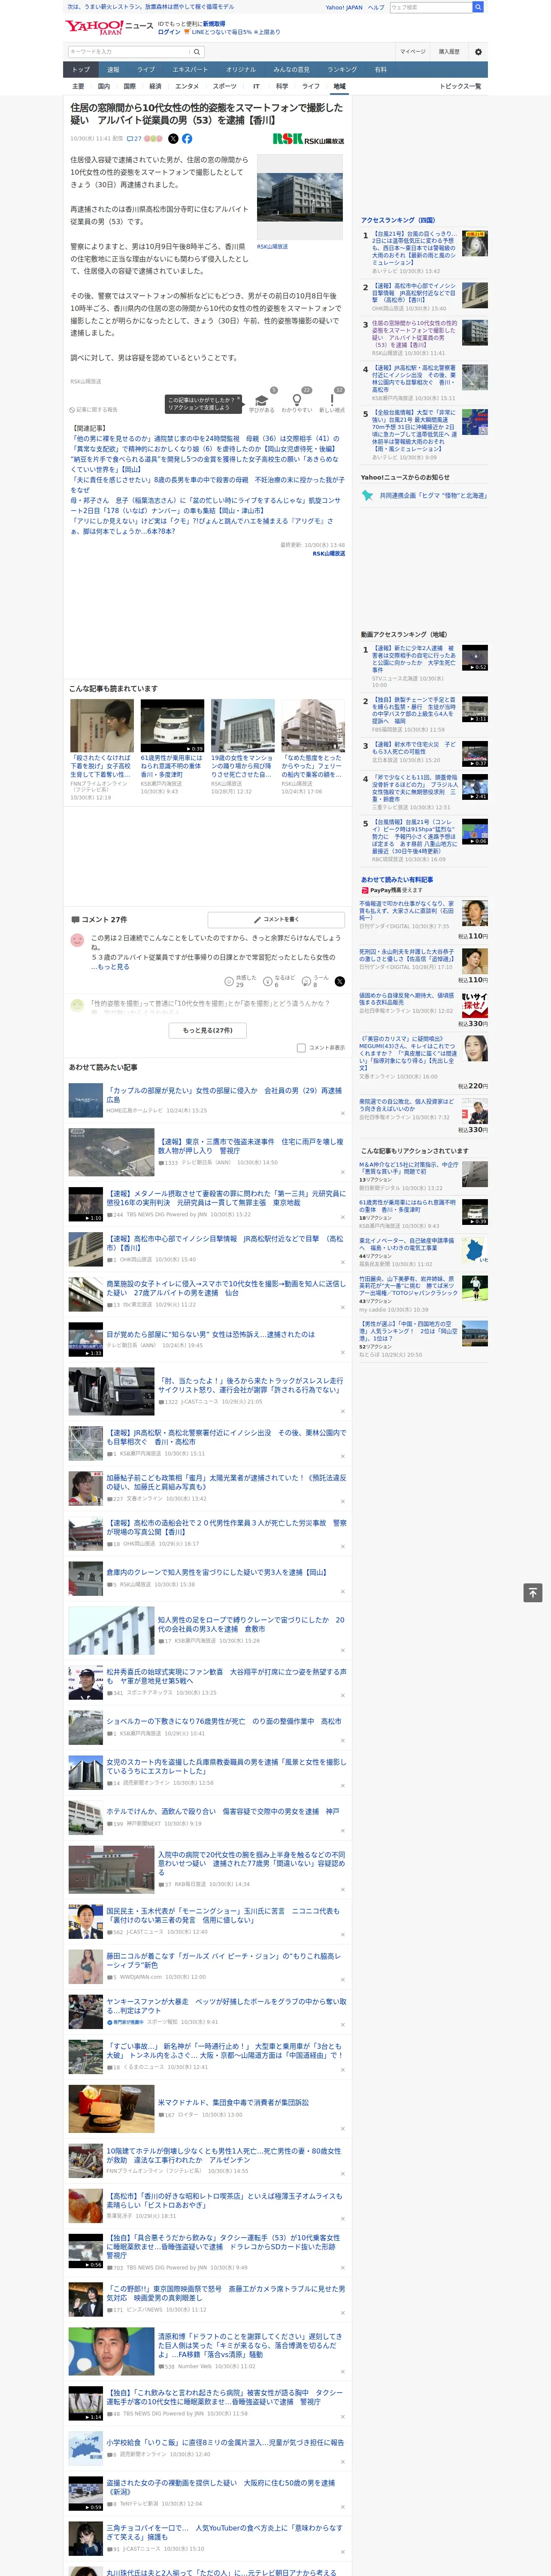This screenshot has height=2576, width=551.
Task: Click the コメントを書く button
Action: click(x=276, y=919)
